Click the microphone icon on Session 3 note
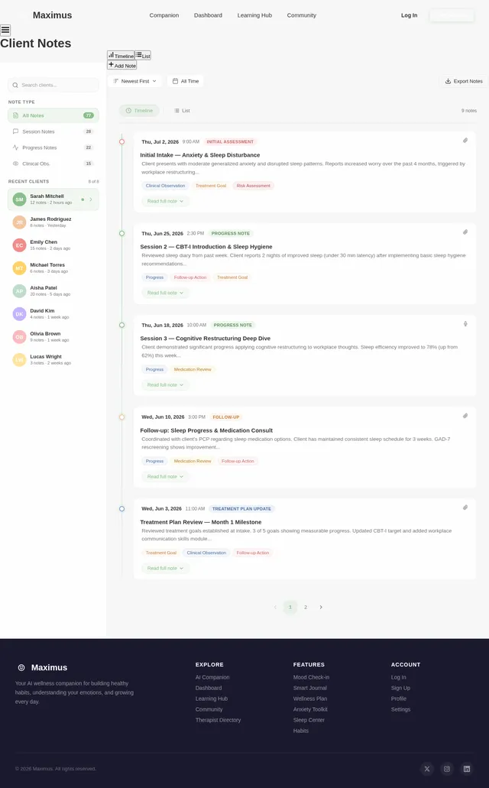Image resolution: width=489 pixels, height=788 pixels. coord(465,323)
